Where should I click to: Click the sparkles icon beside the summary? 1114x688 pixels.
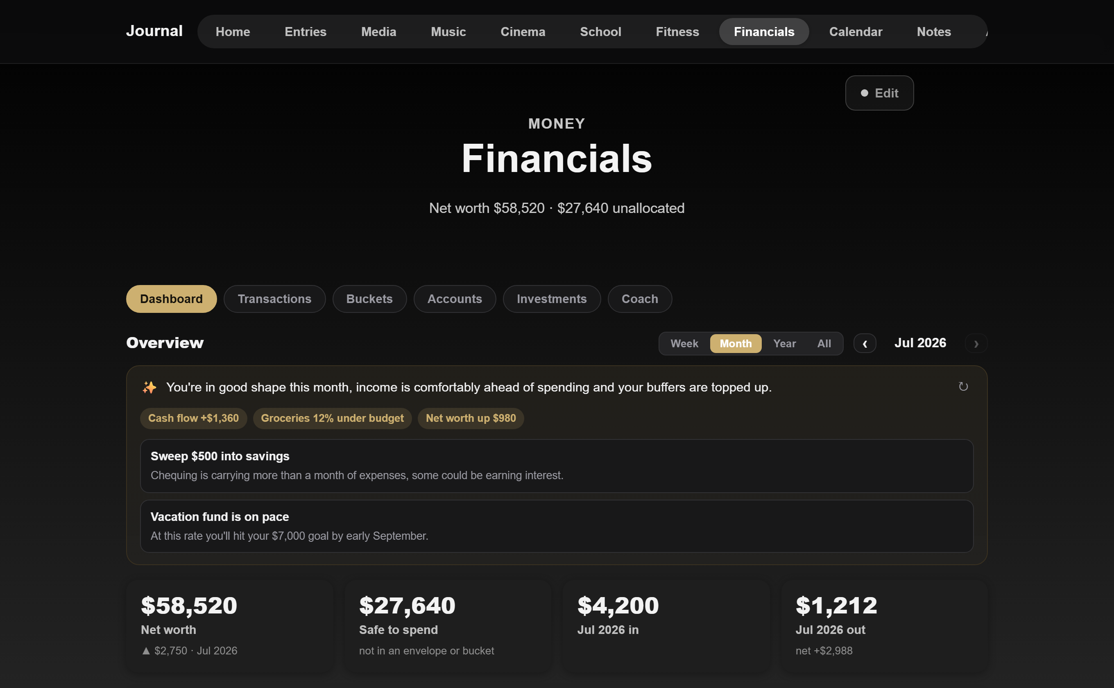click(149, 387)
